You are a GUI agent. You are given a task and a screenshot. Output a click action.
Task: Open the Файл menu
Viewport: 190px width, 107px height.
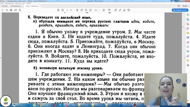click(x=2, y=3)
